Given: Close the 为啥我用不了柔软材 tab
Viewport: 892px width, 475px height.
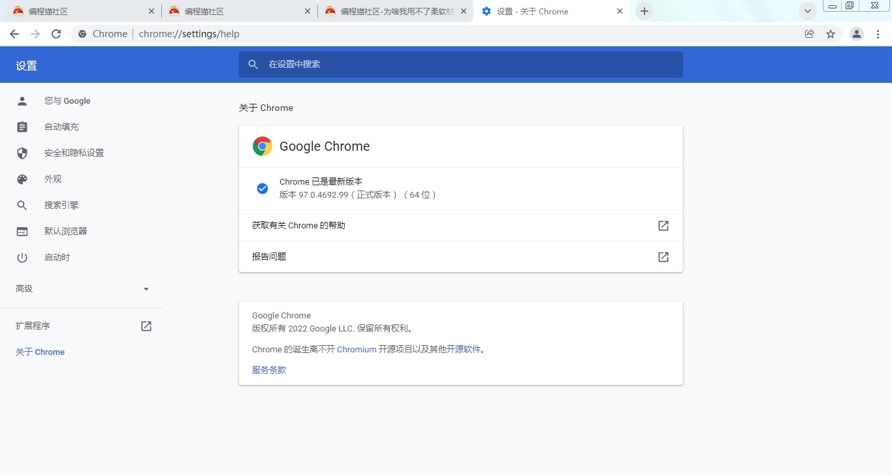Looking at the screenshot, I should pos(464,11).
